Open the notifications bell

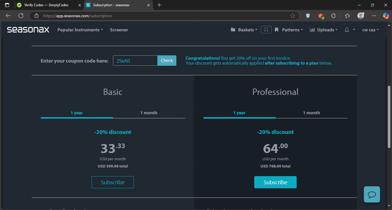[347, 30]
